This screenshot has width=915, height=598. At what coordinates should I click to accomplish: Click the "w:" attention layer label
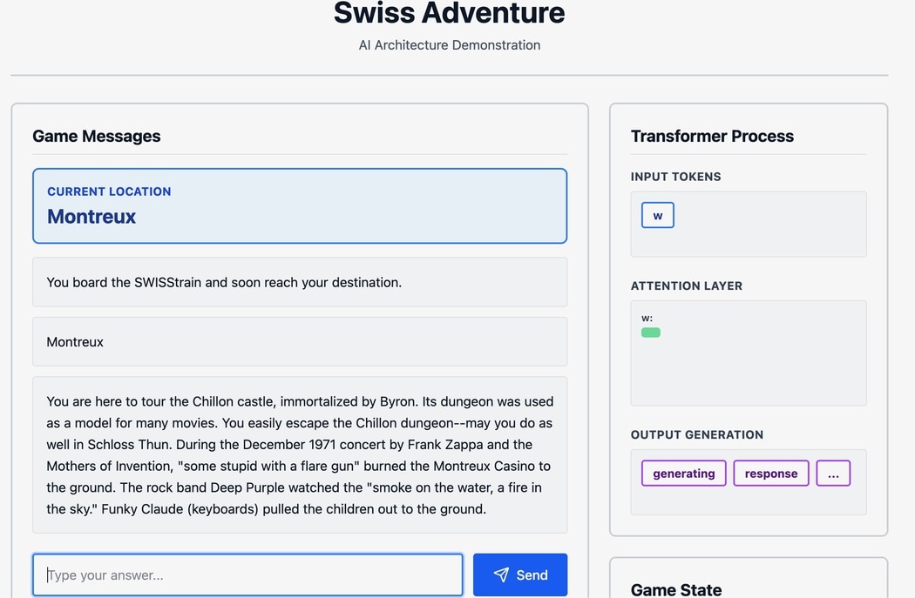pos(646,318)
